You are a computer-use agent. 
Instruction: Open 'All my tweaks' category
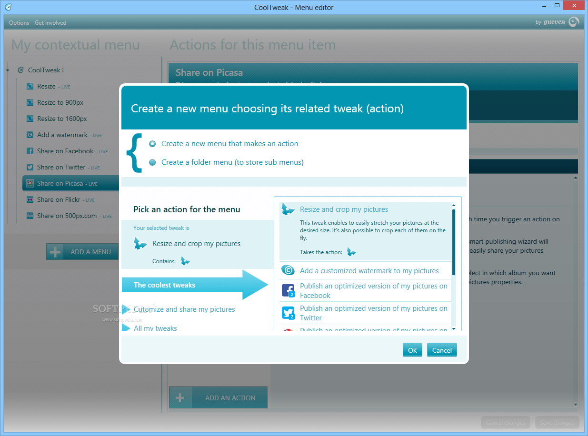155,328
